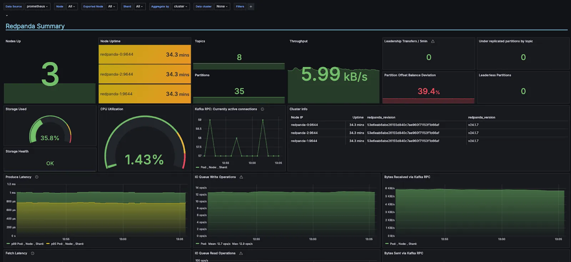Add a new filter with plus button
571x262 pixels.
pos(251,6)
